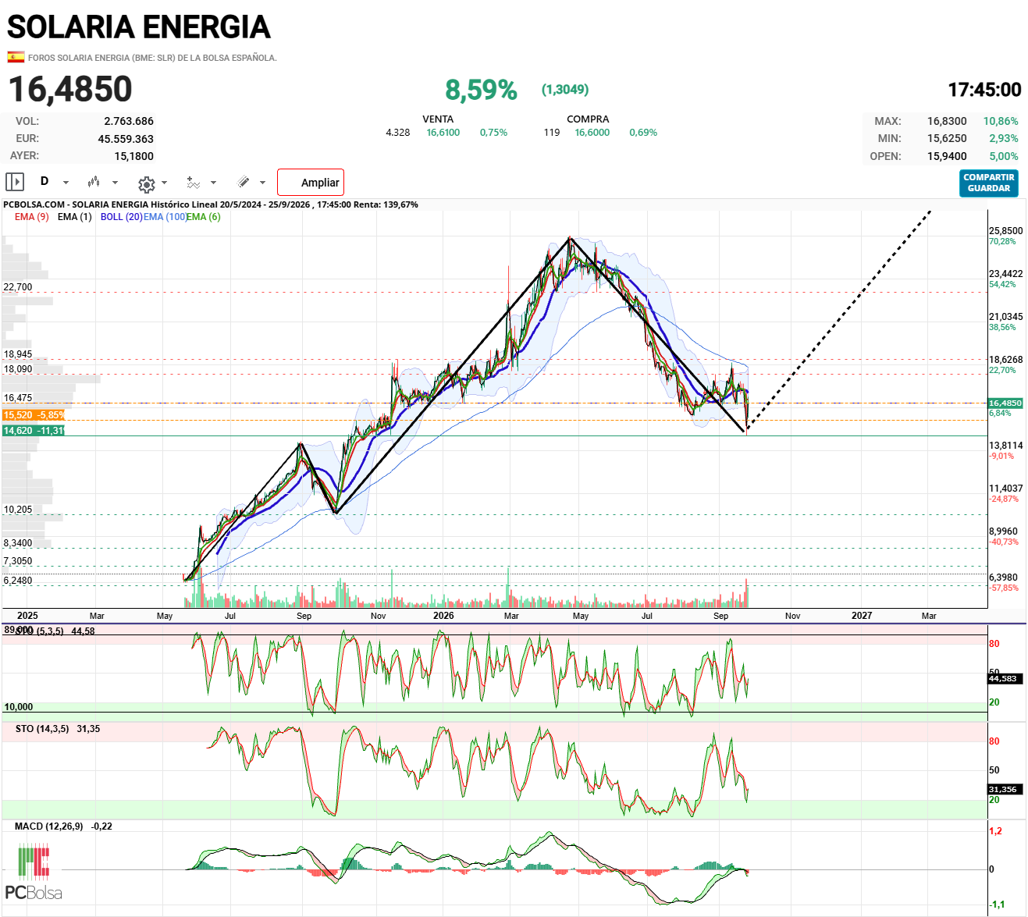Click the Ampliar button
The height and width of the screenshot is (917, 1028).
tap(311, 183)
